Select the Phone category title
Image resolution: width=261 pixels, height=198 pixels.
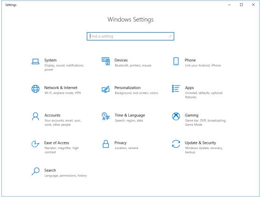point(190,60)
